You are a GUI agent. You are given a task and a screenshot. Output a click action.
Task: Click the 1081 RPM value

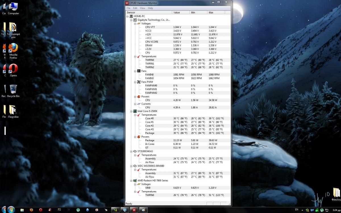click(179, 75)
